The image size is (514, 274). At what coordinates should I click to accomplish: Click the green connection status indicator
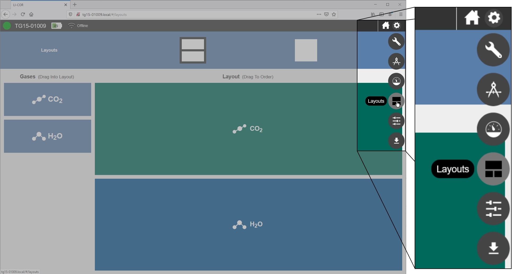coord(7,26)
